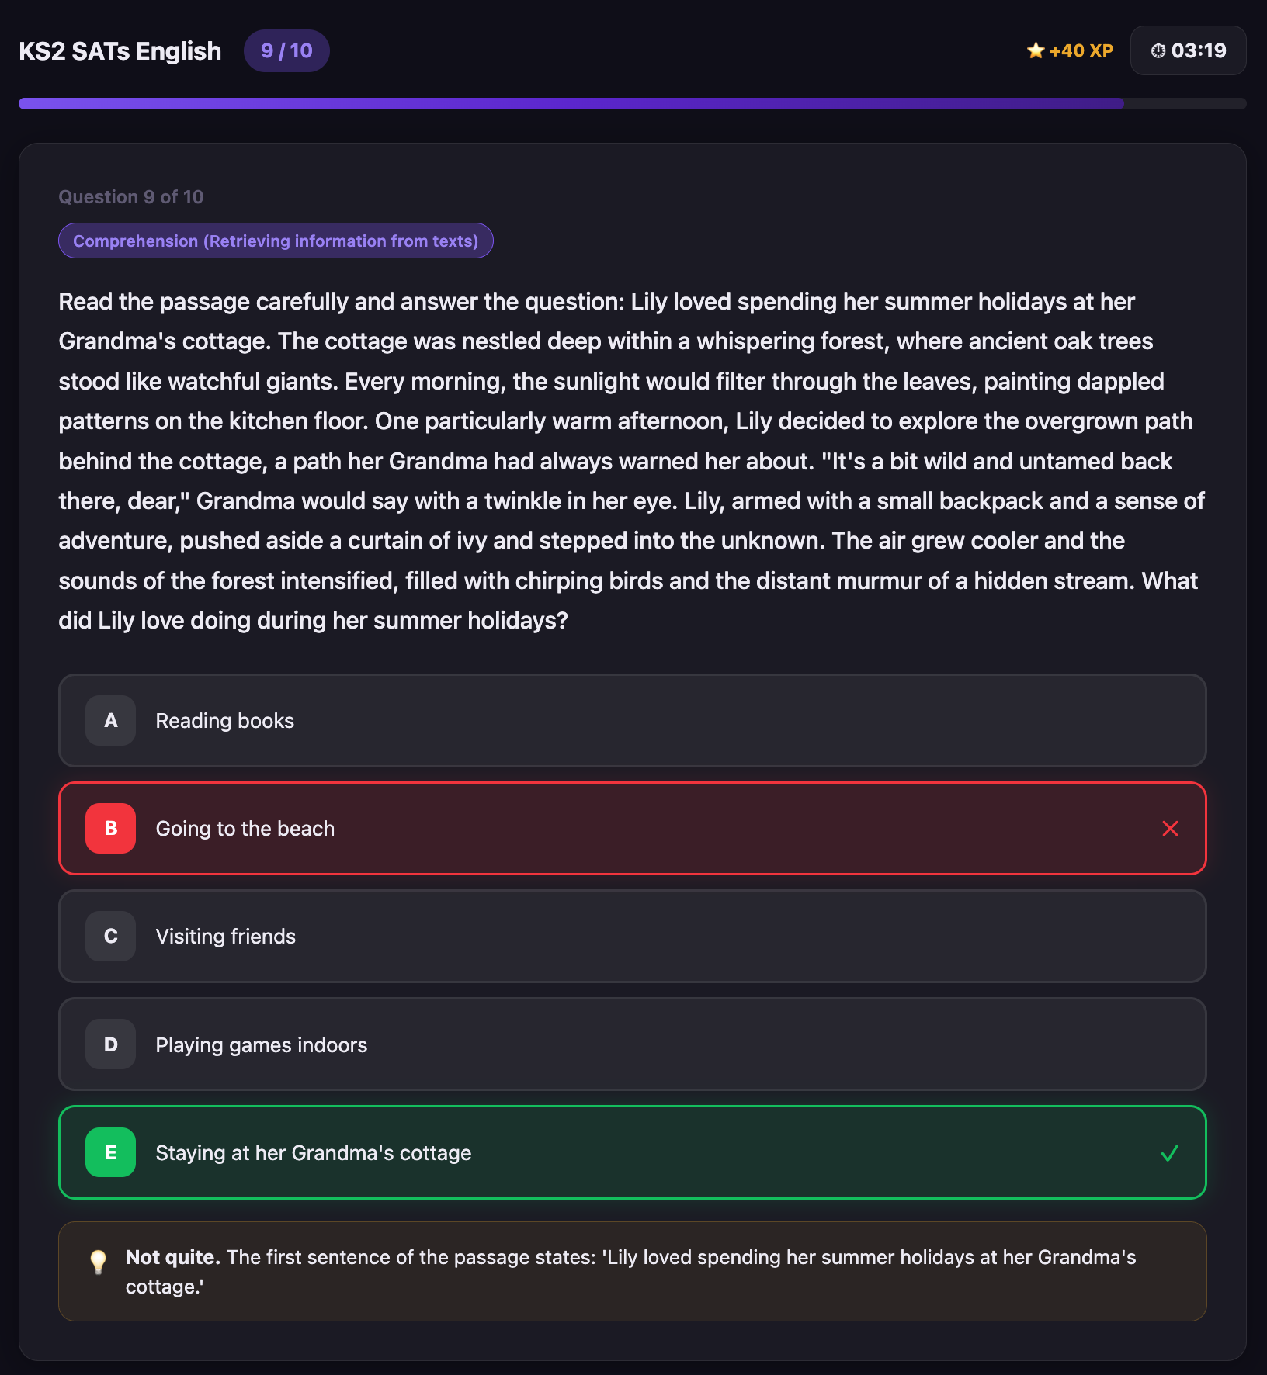The width and height of the screenshot is (1267, 1375).
Task: Click the Not quite feedback explanation box
Action: pyautogui.click(x=632, y=1272)
